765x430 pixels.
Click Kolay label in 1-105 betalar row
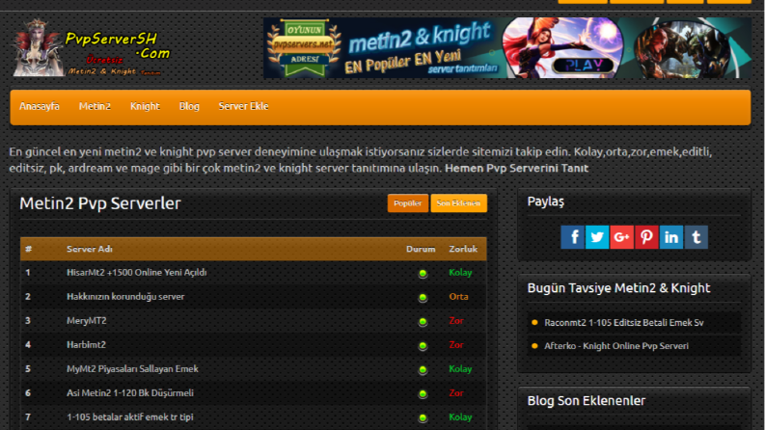pyautogui.click(x=460, y=417)
